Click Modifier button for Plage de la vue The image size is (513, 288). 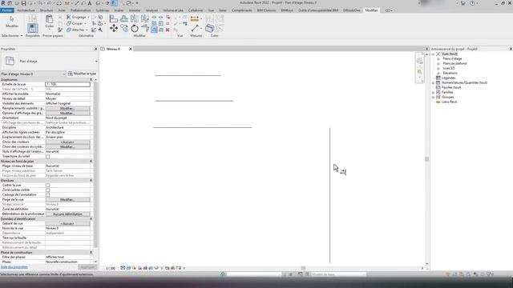pyautogui.click(x=67, y=199)
